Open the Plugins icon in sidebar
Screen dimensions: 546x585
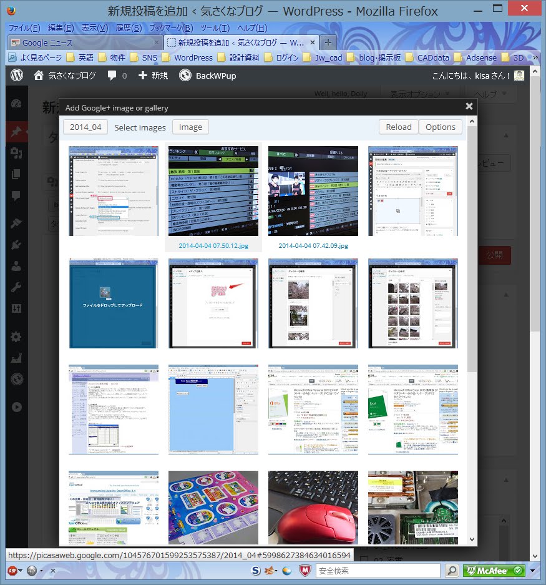[16, 245]
